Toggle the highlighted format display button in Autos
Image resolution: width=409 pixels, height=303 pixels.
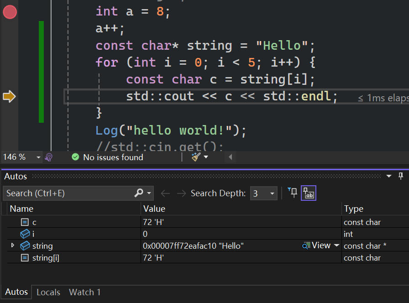tap(309, 193)
